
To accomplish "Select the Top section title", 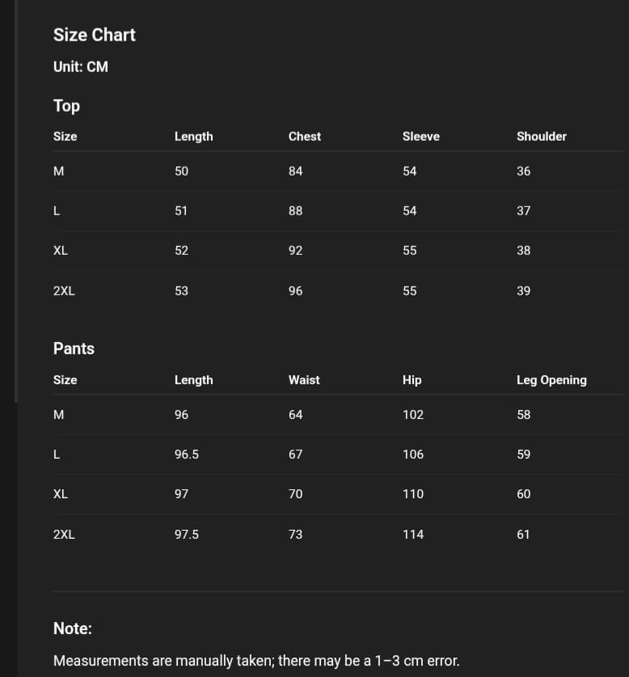I will [66, 106].
